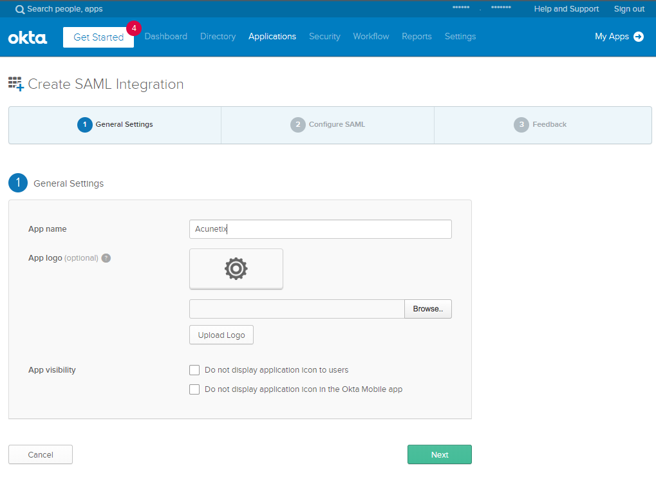Screen dimensions: 656x484
Task: Click the Upload Logo button
Action: (221, 335)
